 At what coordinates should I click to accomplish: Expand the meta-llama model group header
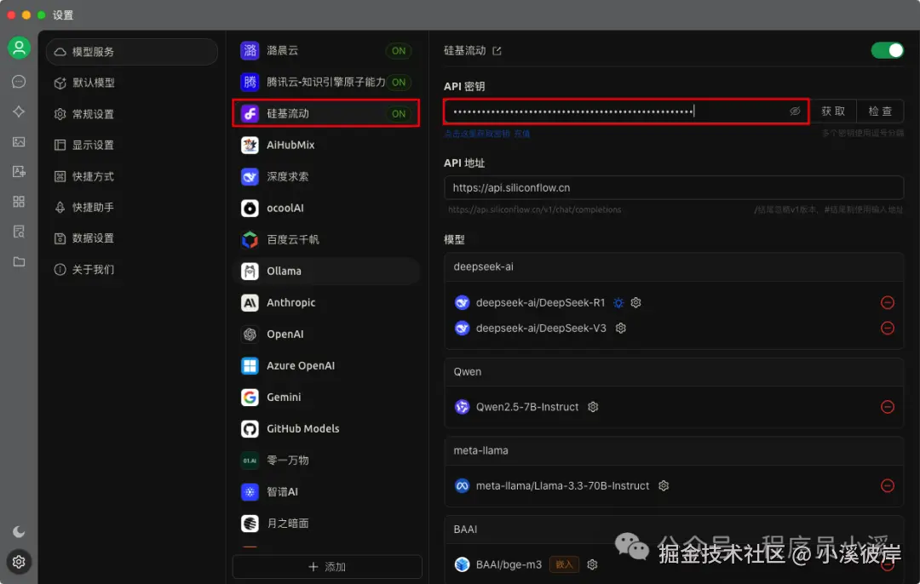coord(673,450)
